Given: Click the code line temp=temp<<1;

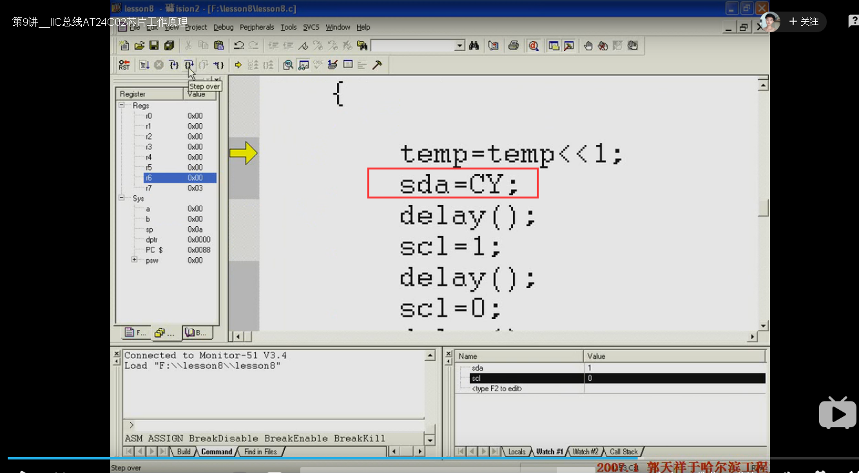Looking at the screenshot, I should (x=512, y=154).
